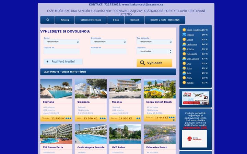This screenshot has width=247, height=154.
Task: Open the La Gomera weather link
Action: [192, 44]
